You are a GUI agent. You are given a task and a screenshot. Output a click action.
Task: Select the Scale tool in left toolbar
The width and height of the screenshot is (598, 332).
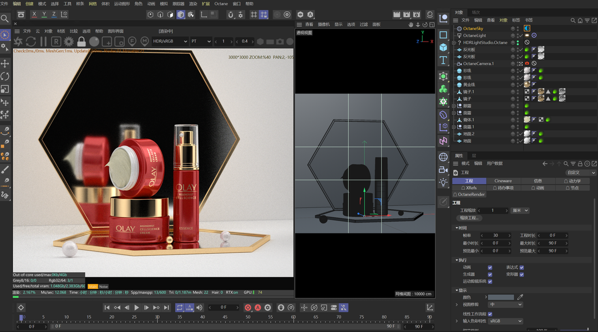click(x=5, y=90)
